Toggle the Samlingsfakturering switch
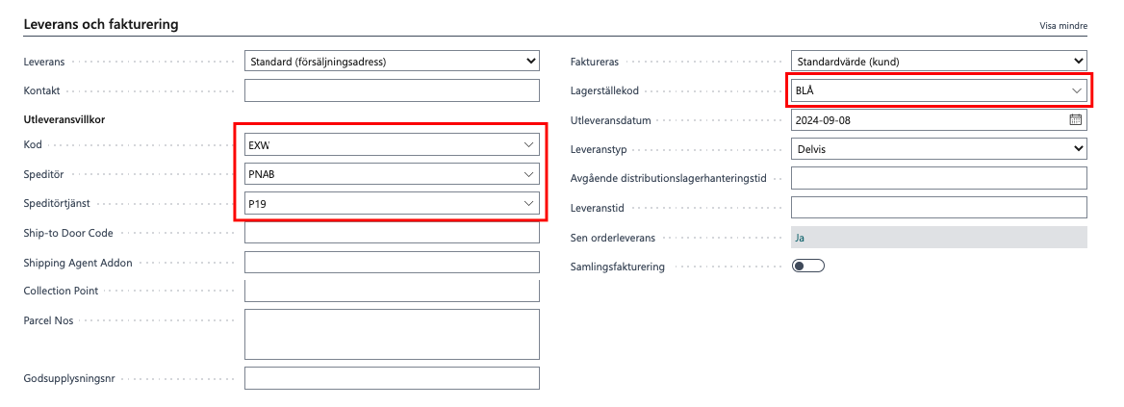The image size is (1124, 407). (x=808, y=267)
